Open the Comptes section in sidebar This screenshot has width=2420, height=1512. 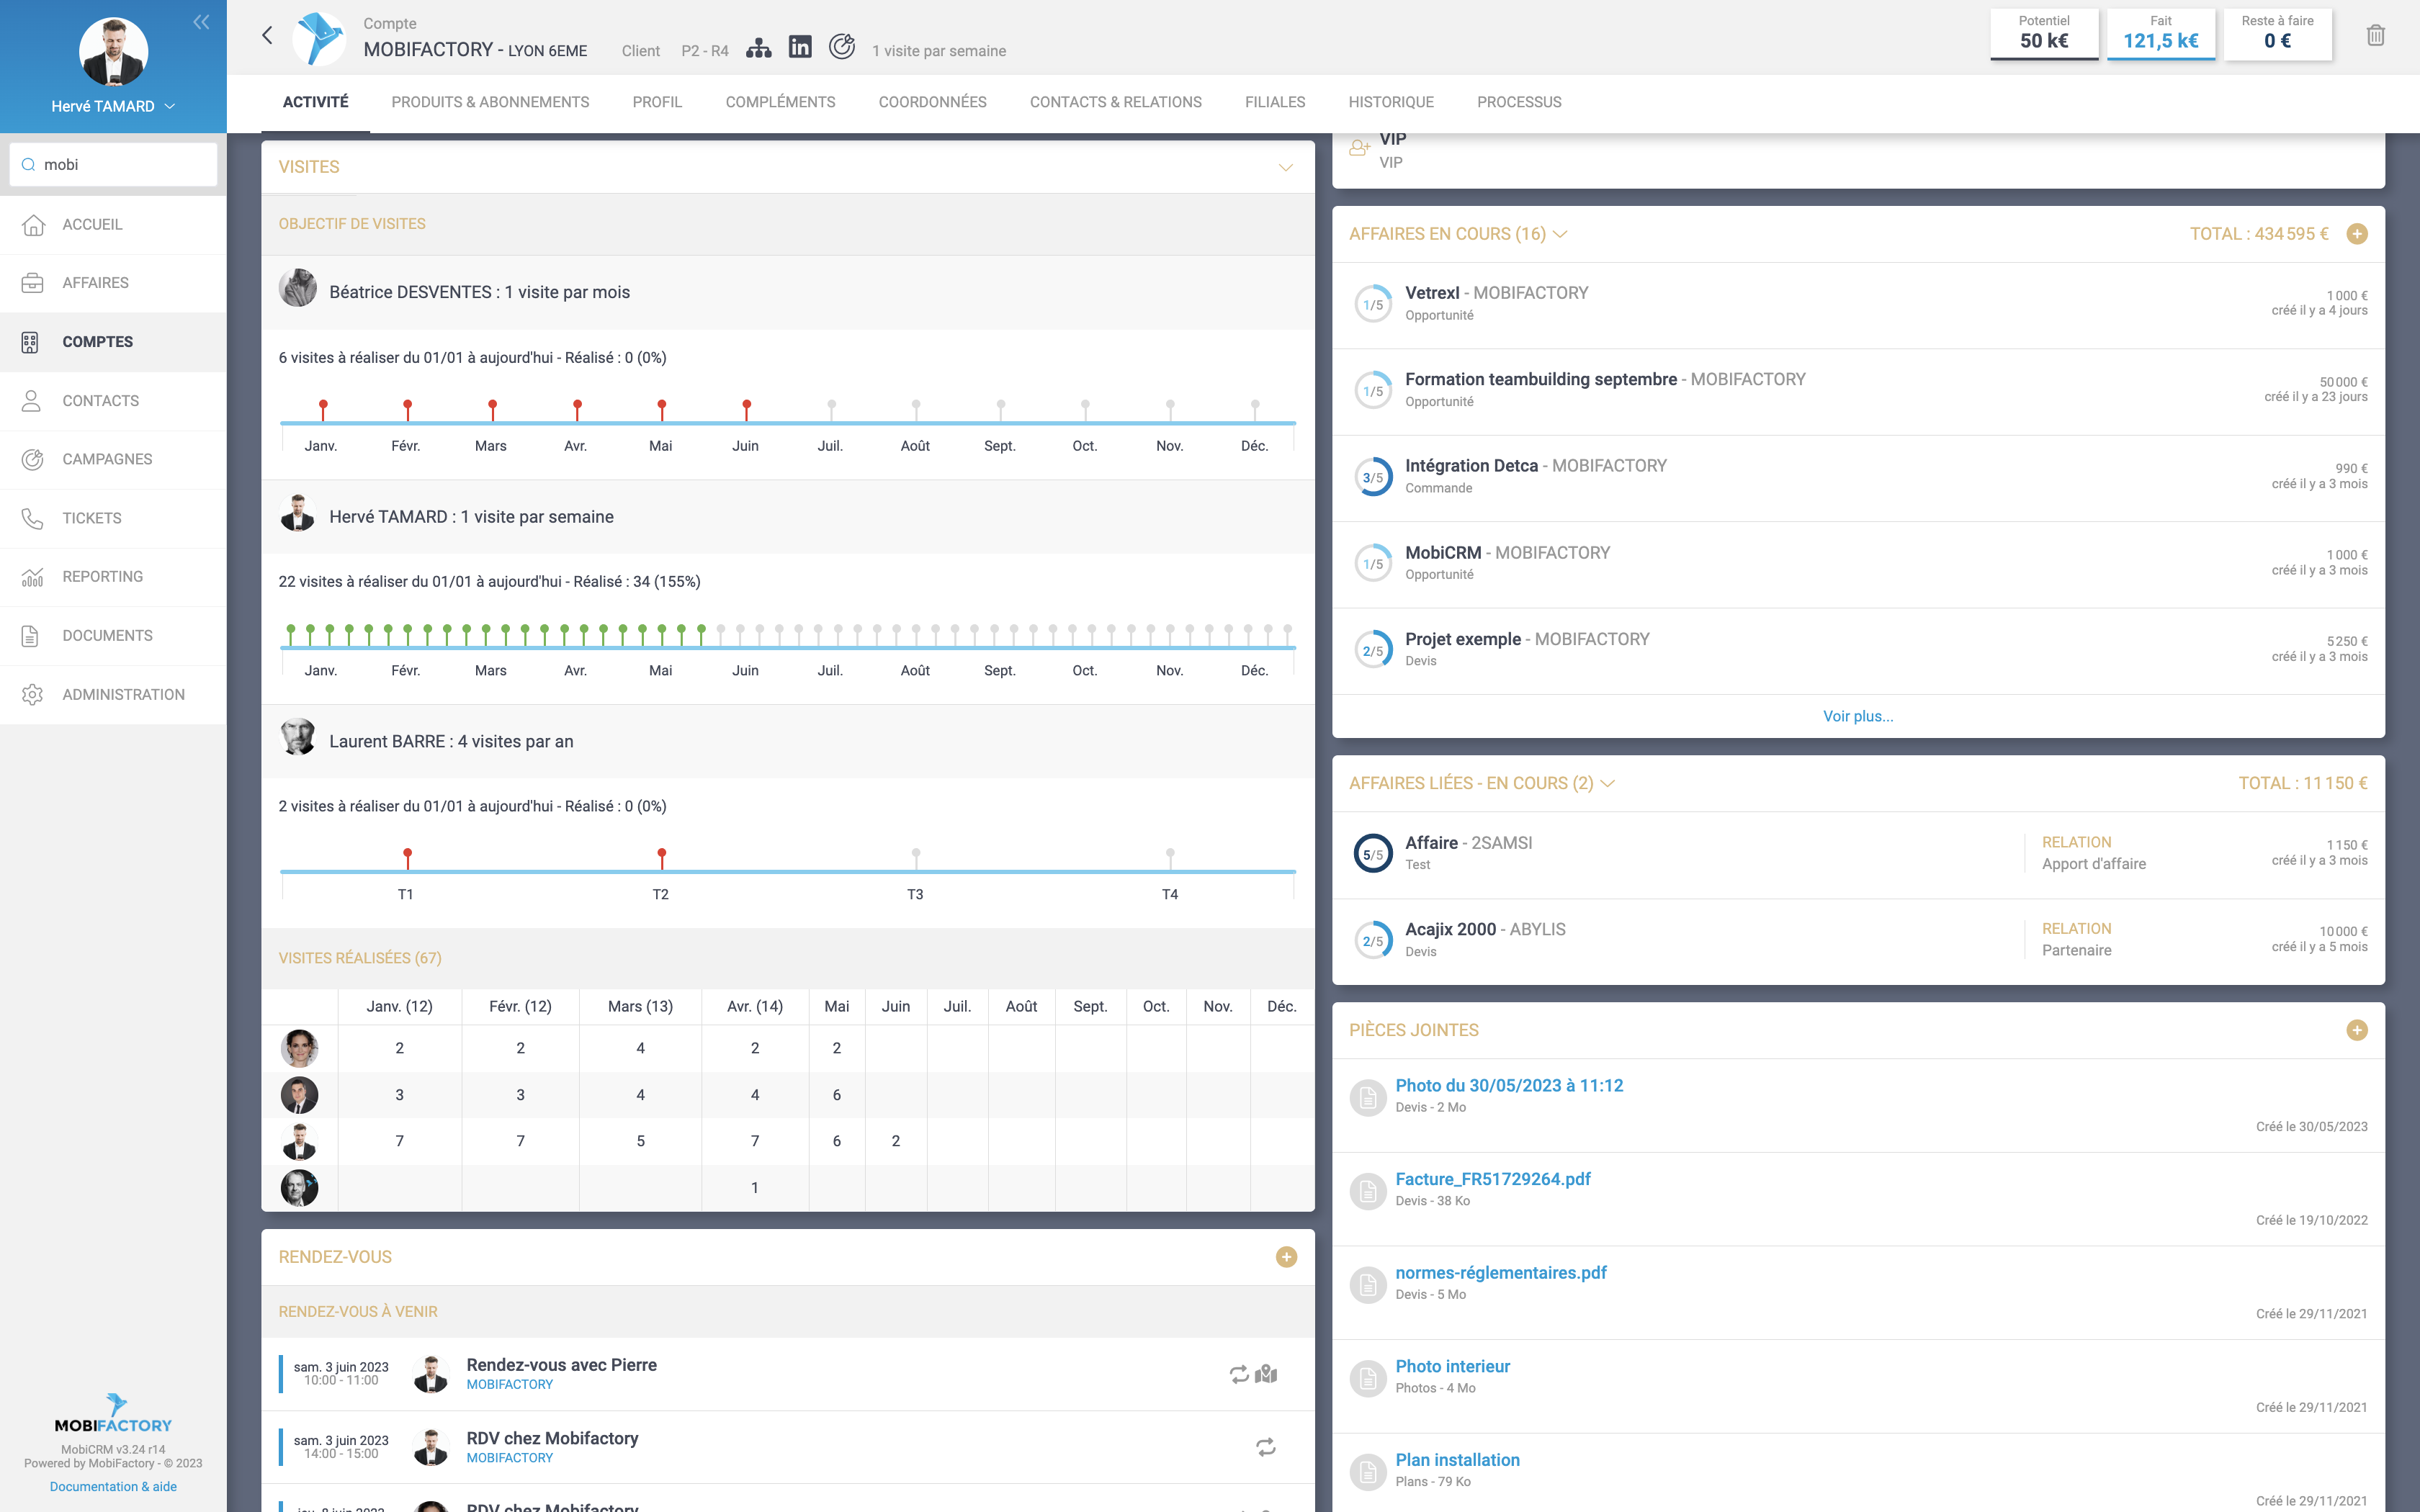pos(113,342)
